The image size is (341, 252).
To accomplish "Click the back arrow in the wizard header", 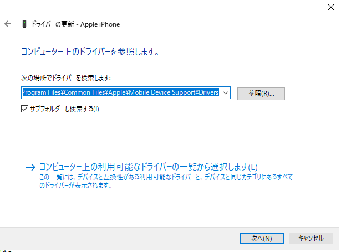I will [8, 24].
